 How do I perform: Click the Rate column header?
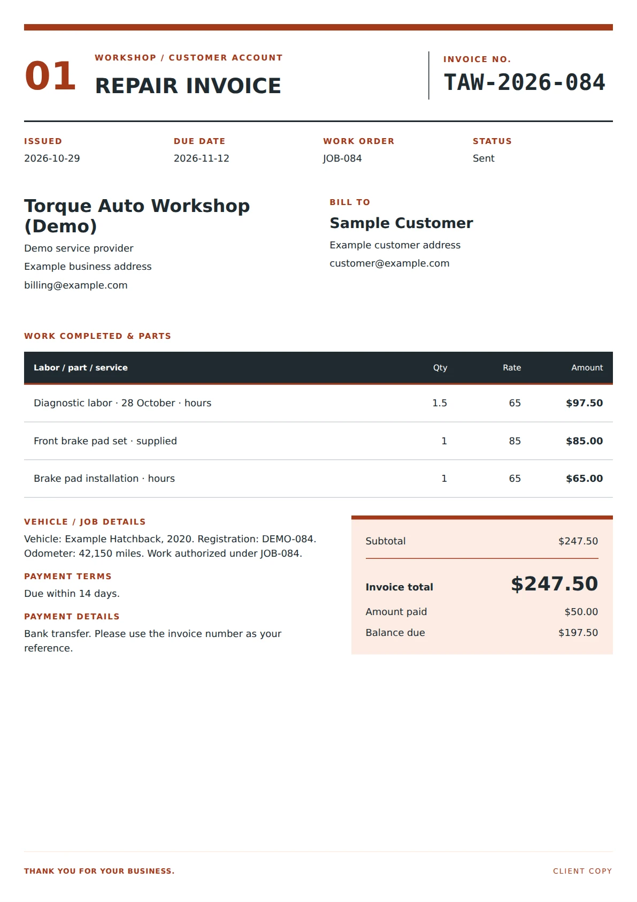point(512,368)
